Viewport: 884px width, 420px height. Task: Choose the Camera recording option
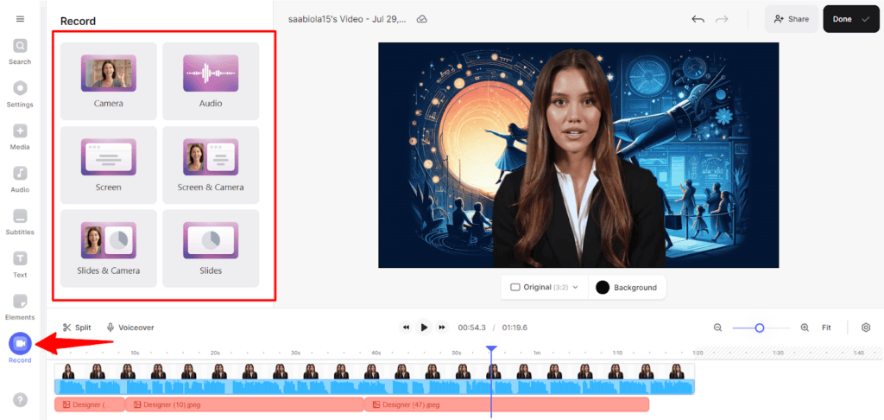click(x=108, y=81)
